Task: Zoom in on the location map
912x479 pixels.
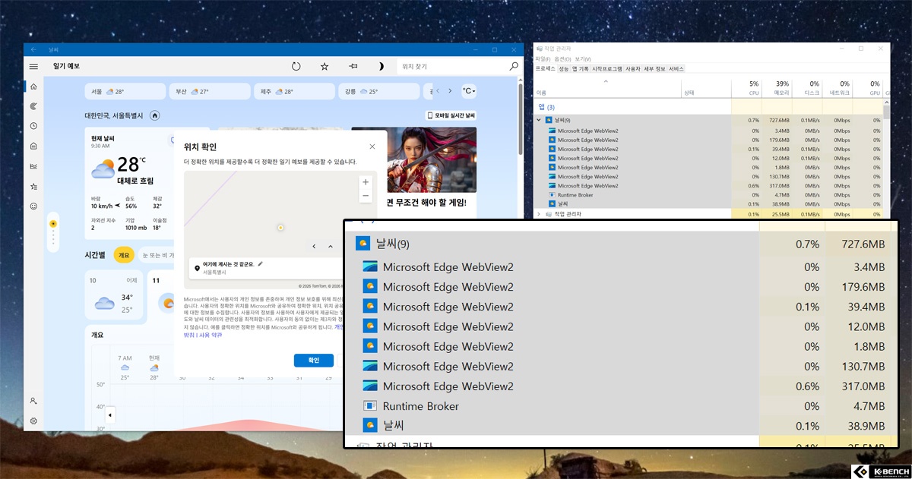Action: pyautogui.click(x=366, y=182)
